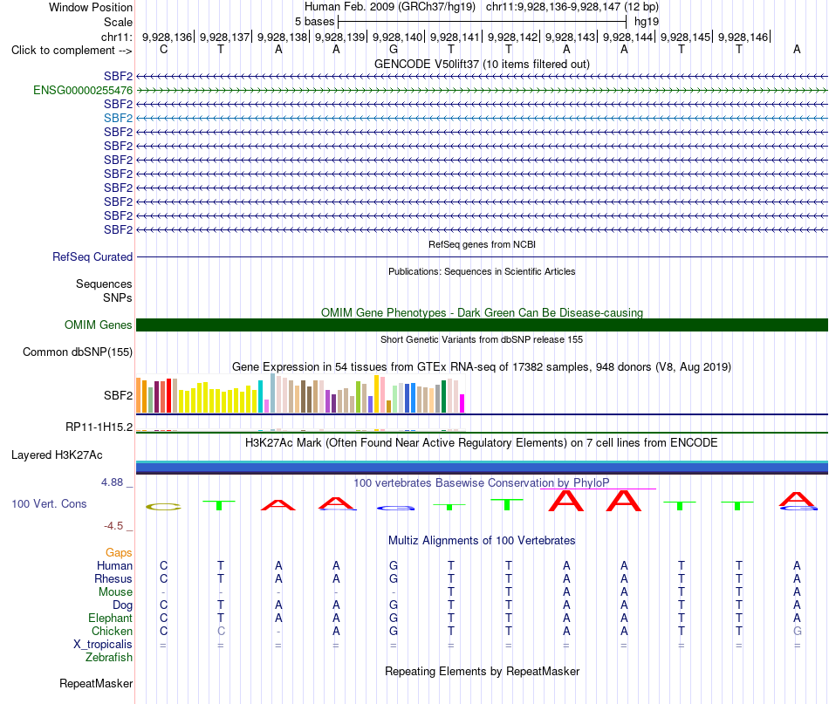Click the blue Layered H3K27Ac signal band
The height and width of the screenshot is (704, 829).
point(482,468)
